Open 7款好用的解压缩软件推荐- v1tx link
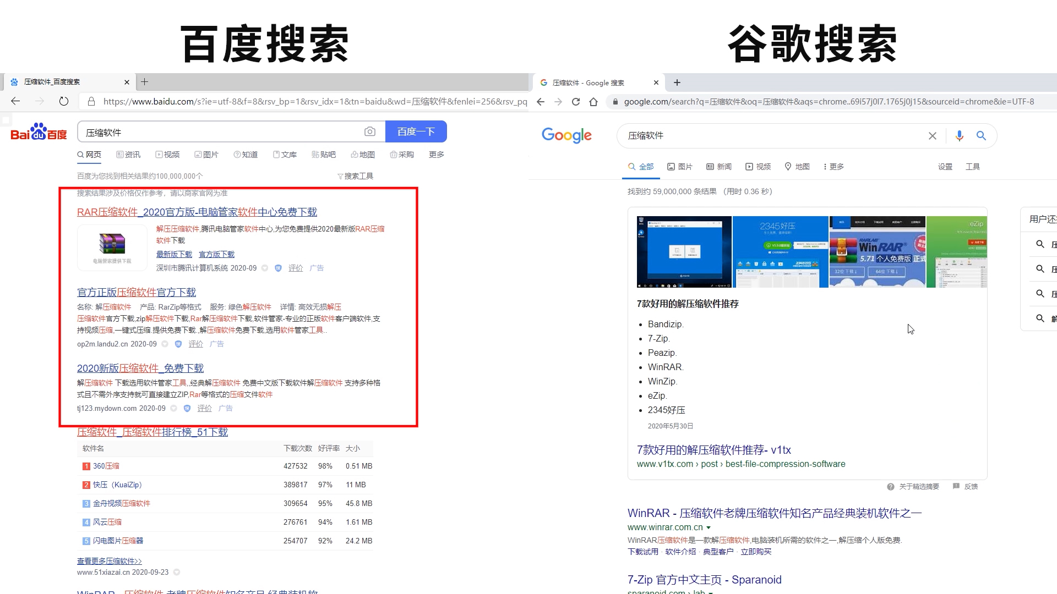This screenshot has height=594, width=1057. pyautogui.click(x=714, y=450)
